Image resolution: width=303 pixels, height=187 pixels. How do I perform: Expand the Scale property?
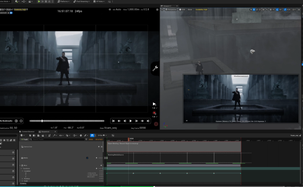22,181
